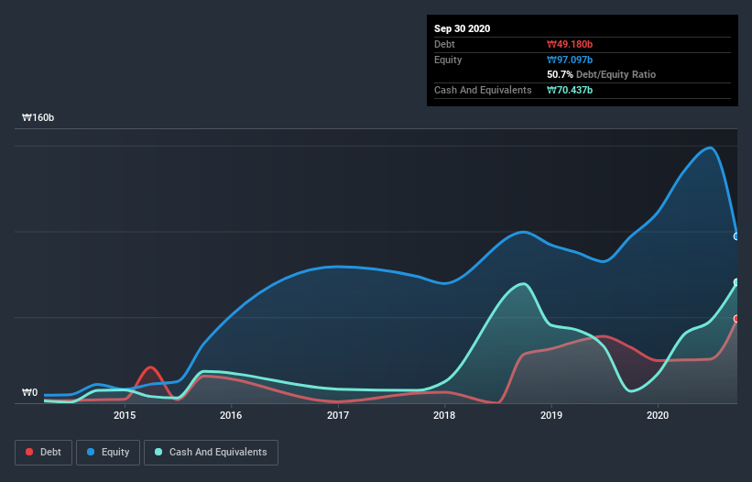
Task: Click the ₩49.180b debt value
Action: click(x=570, y=44)
